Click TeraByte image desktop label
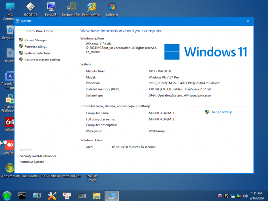Image resolution: width=268 pixels, height=201 pixels. [x=92, y=178]
